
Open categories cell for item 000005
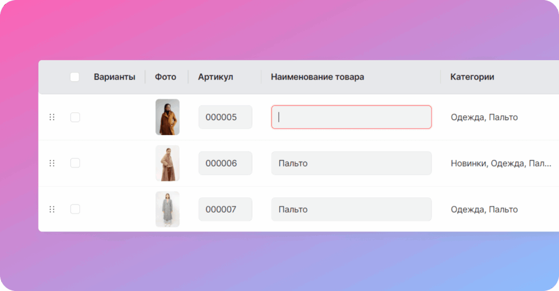click(484, 117)
